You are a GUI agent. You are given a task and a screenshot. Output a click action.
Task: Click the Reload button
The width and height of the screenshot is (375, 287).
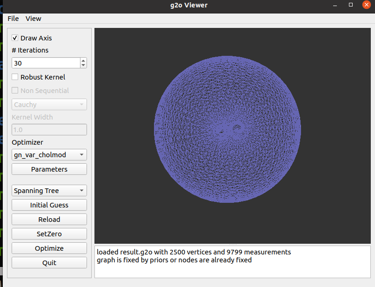pyautogui.click(x=49, y=219)
